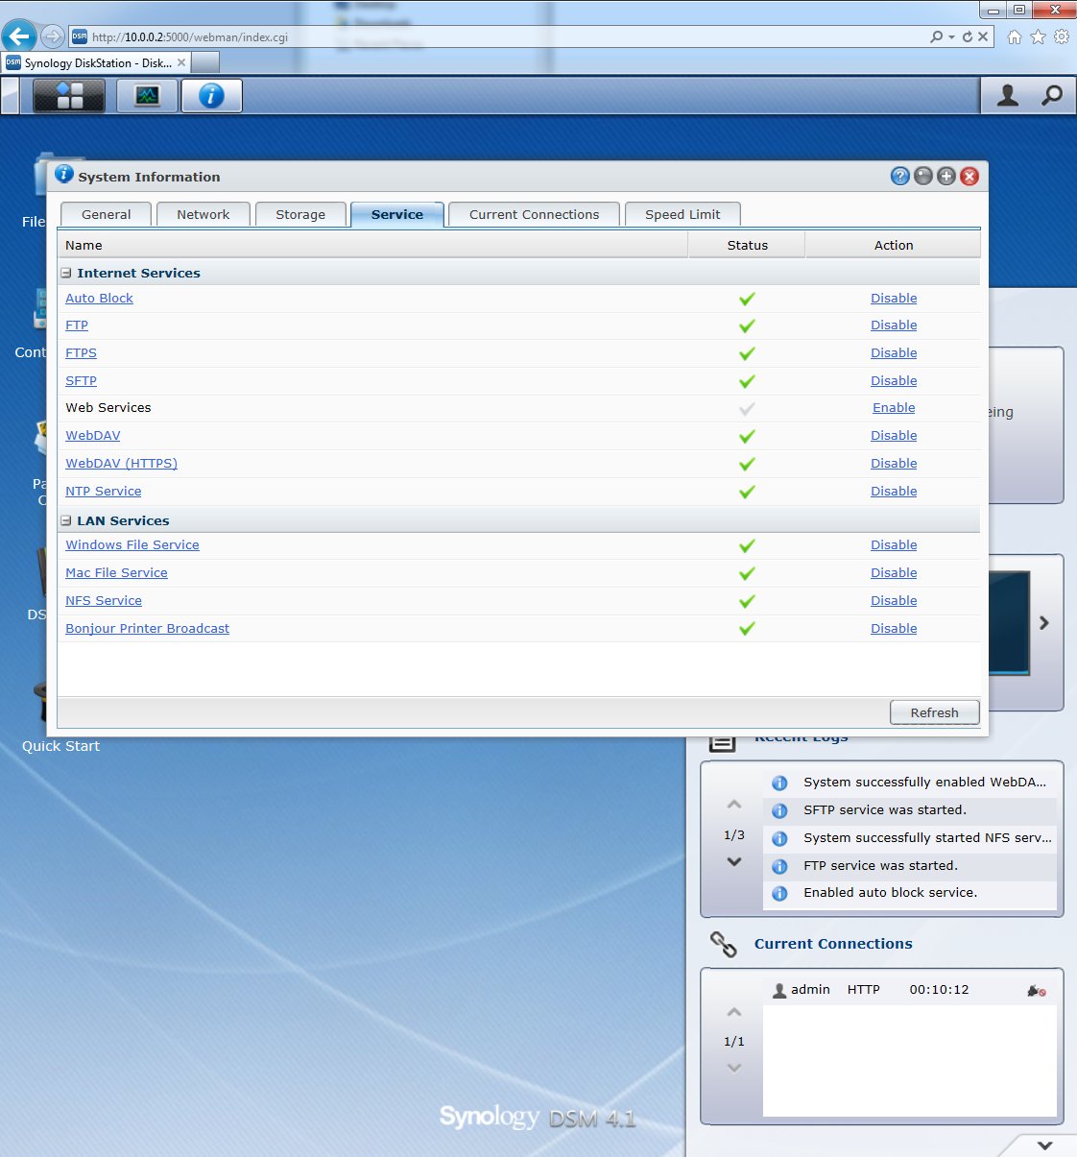Minimize the System Information window
1077x1157 pixels.
(x=923, y=176)
